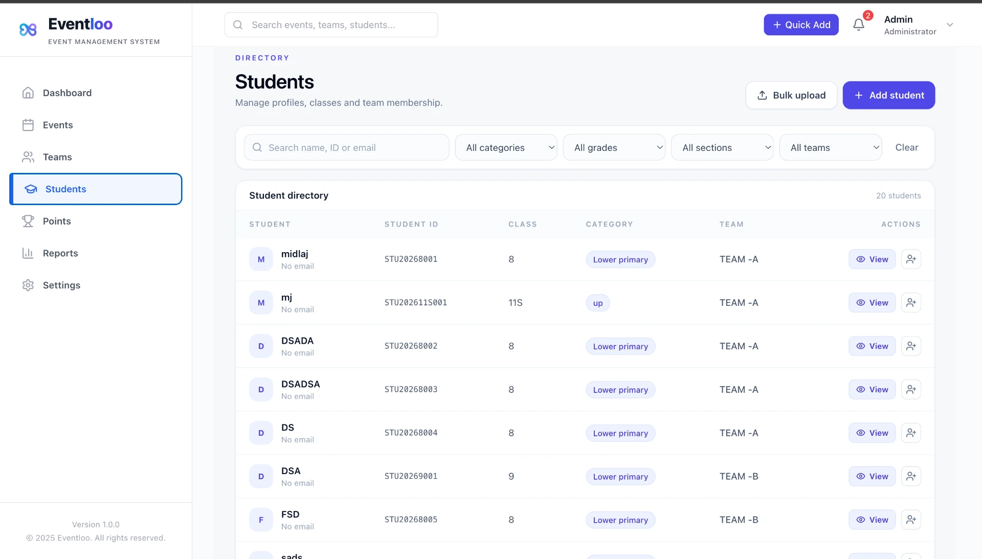Click the D avatar for DSADA
This screenshot has width=982, height=559.
point(261,346)
